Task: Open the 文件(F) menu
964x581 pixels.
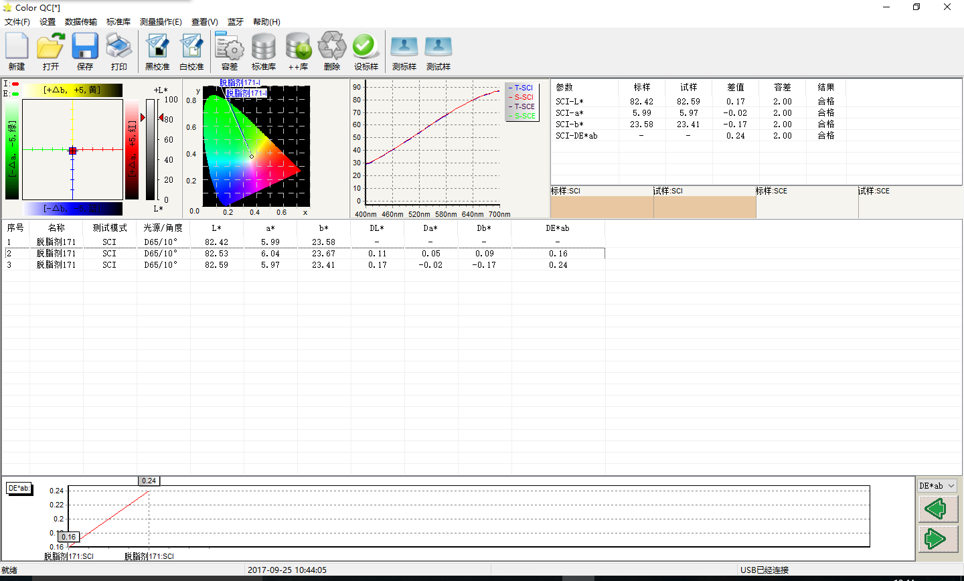Action: (x=17, y=22)
